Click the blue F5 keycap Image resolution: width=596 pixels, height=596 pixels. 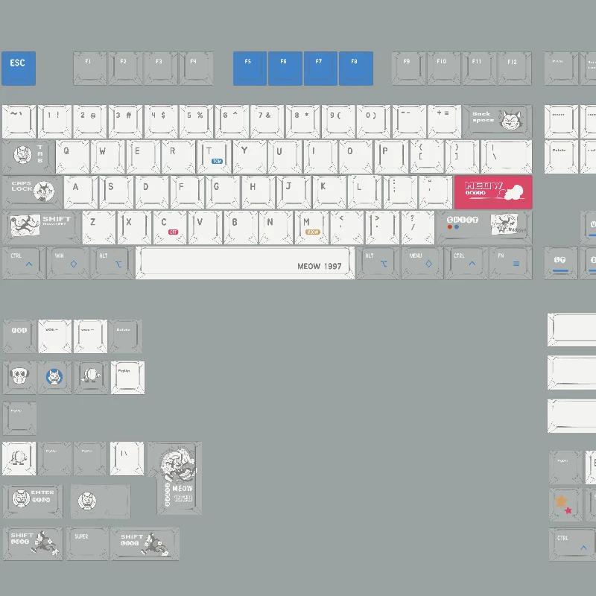point(250,69)
